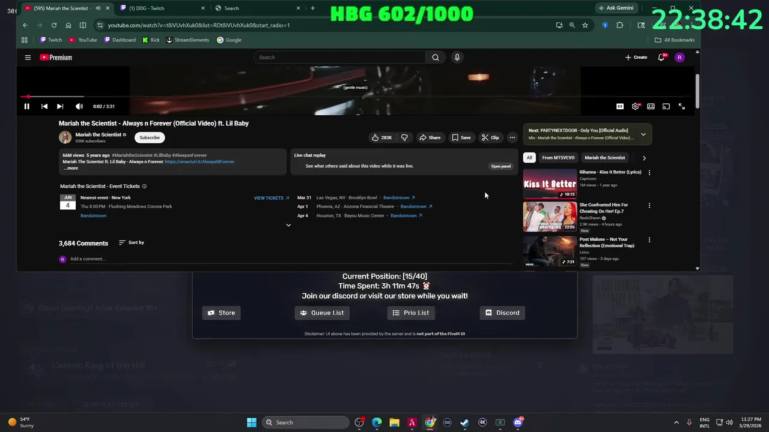769x432 pixels.
Task: Open Prio List in the FiveM window
Action: 411,313
